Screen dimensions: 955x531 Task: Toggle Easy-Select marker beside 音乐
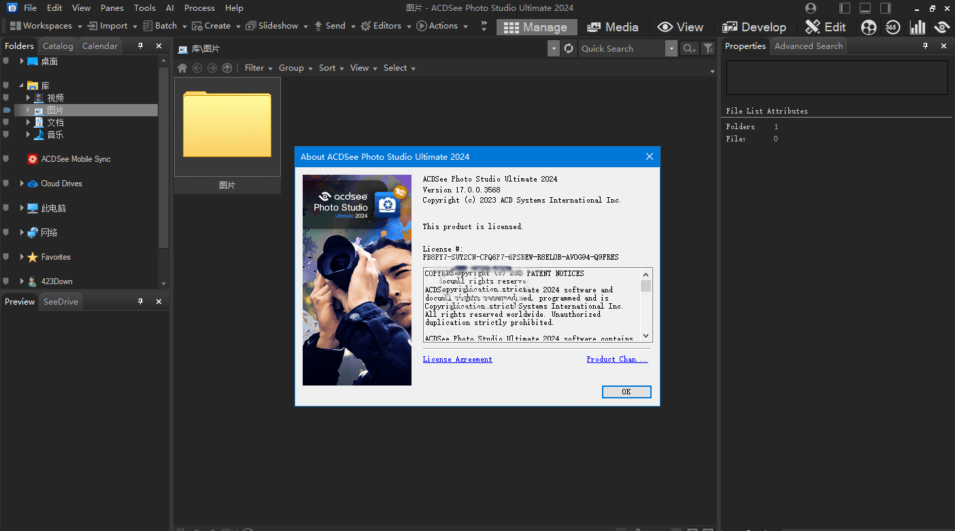pyautogui.click(x=6, y=135)
